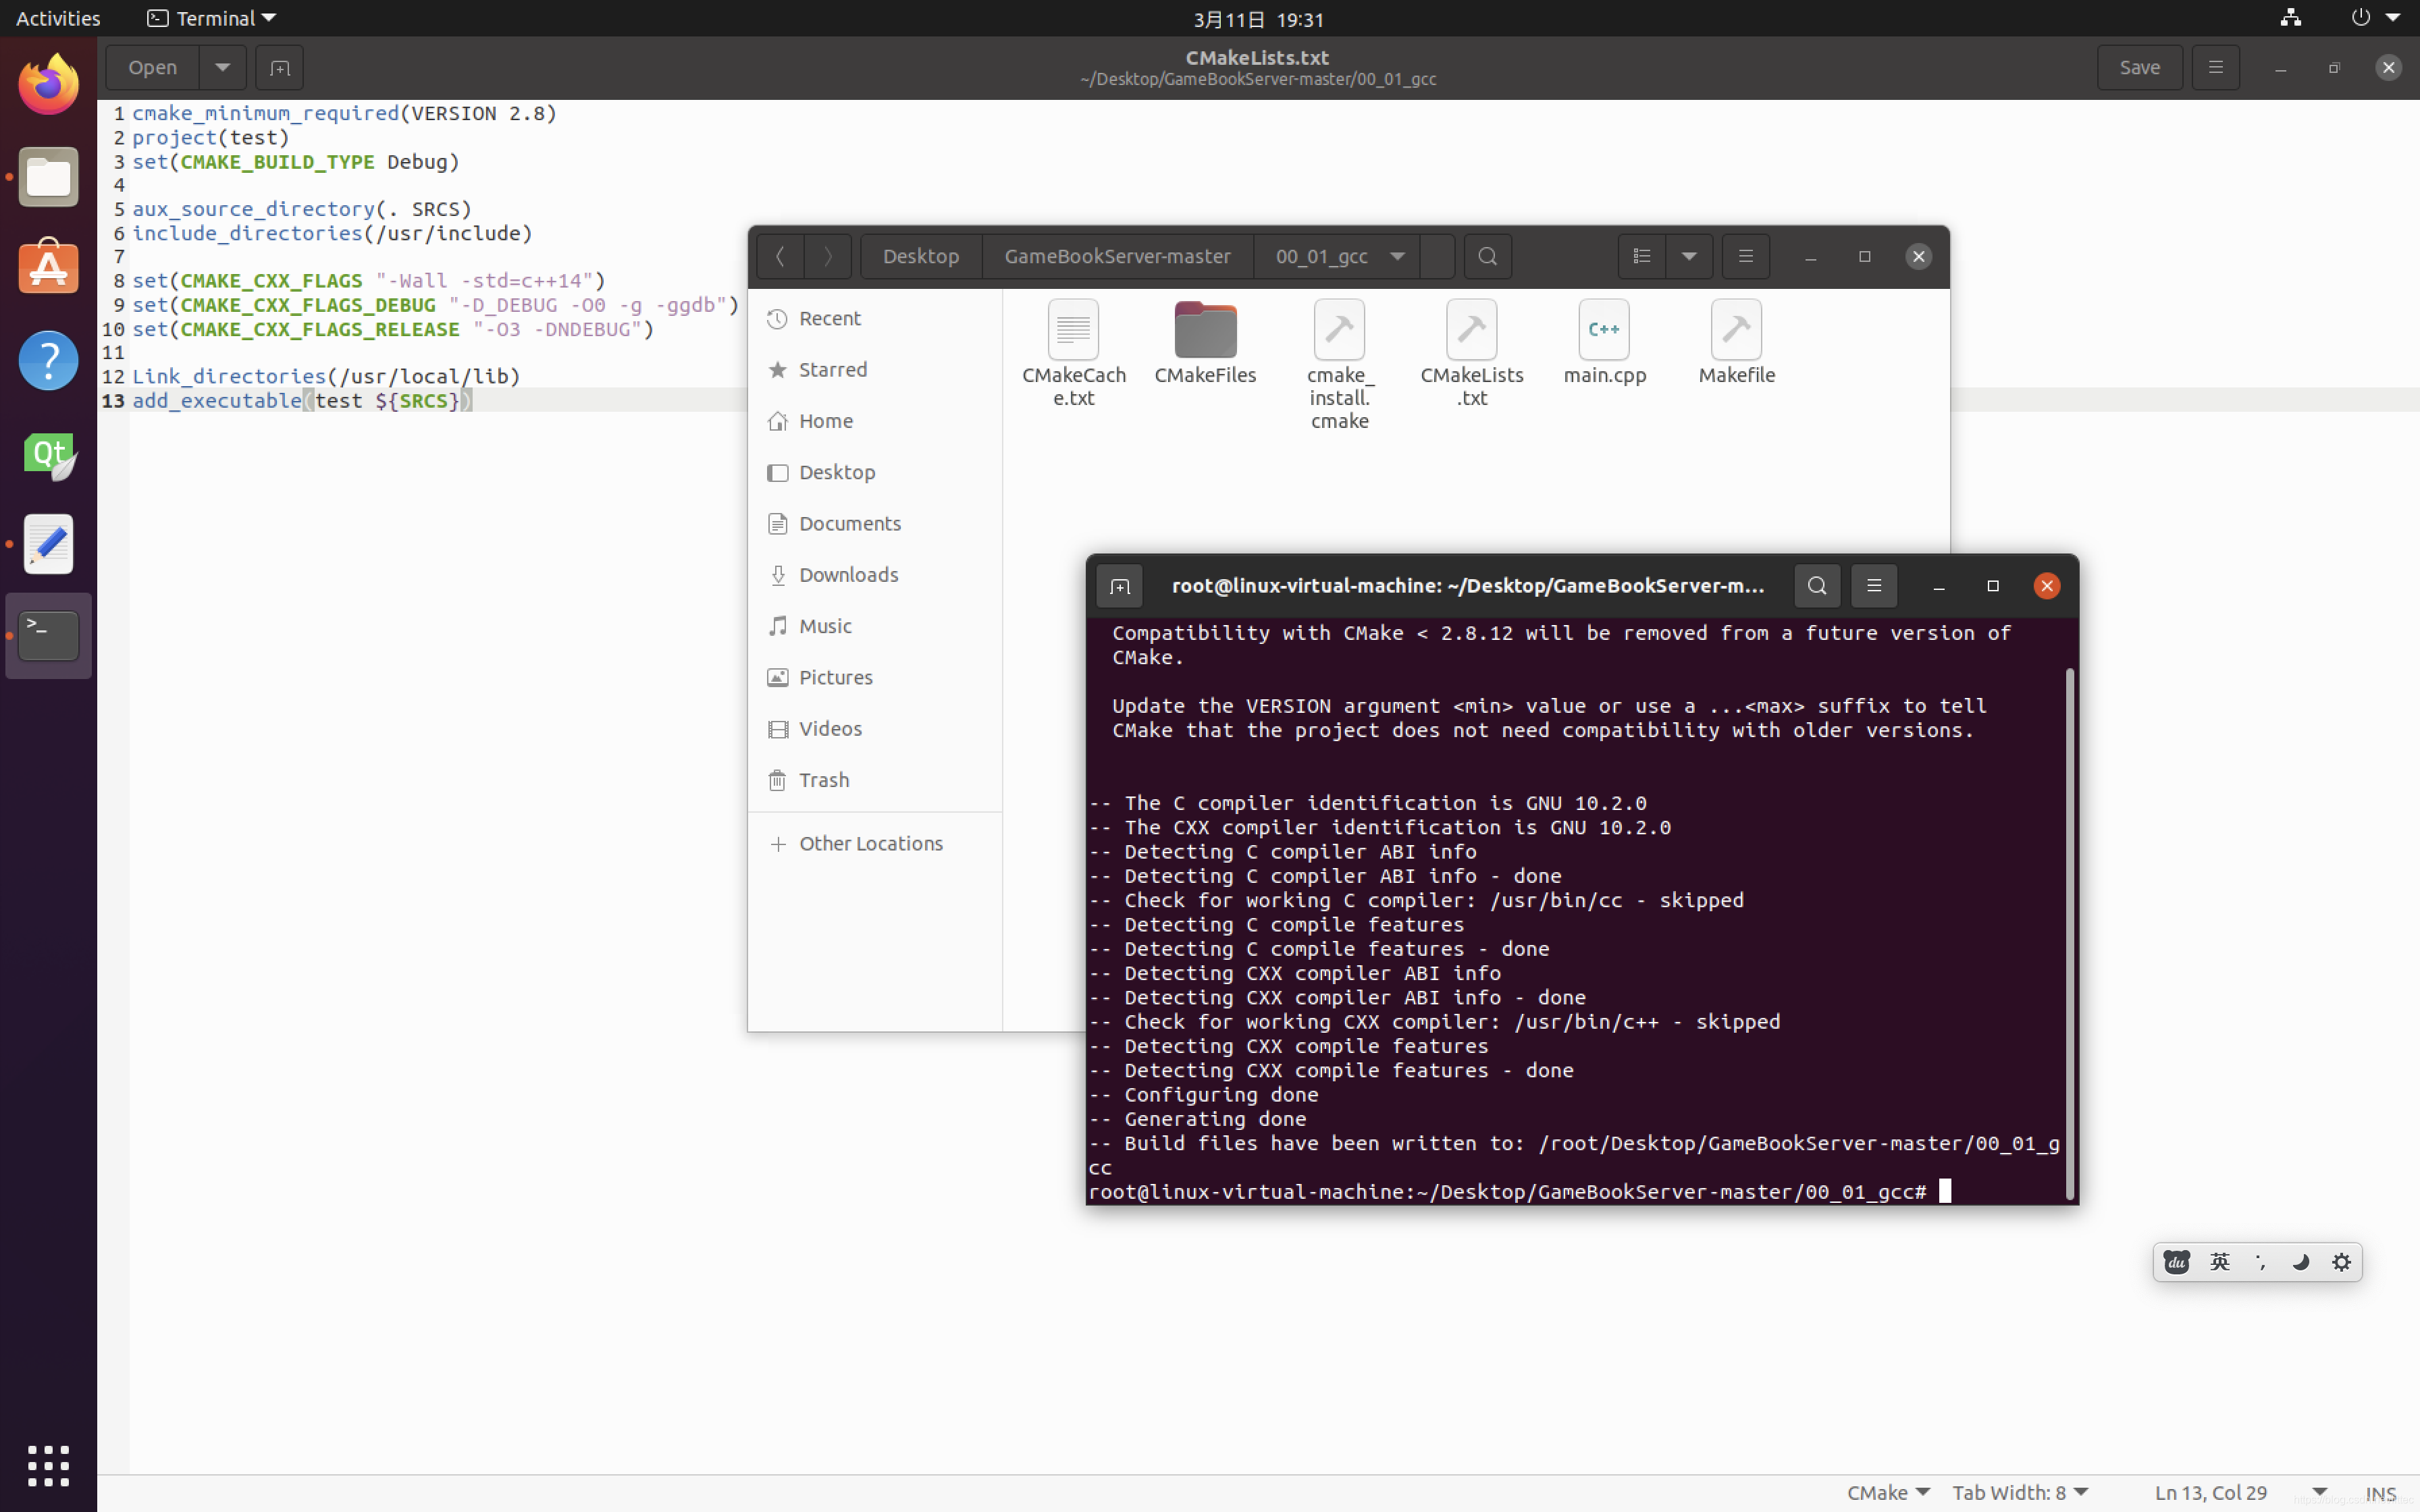Viewport: 2420px width, 1512px height.
Task: Click the Baidu input method bear icon
Action: click(x=2177, y=1262)
